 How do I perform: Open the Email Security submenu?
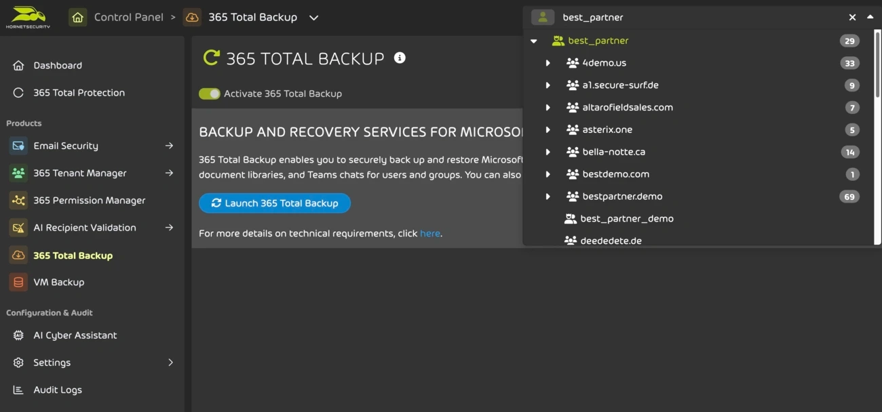(x=169, y=146)
